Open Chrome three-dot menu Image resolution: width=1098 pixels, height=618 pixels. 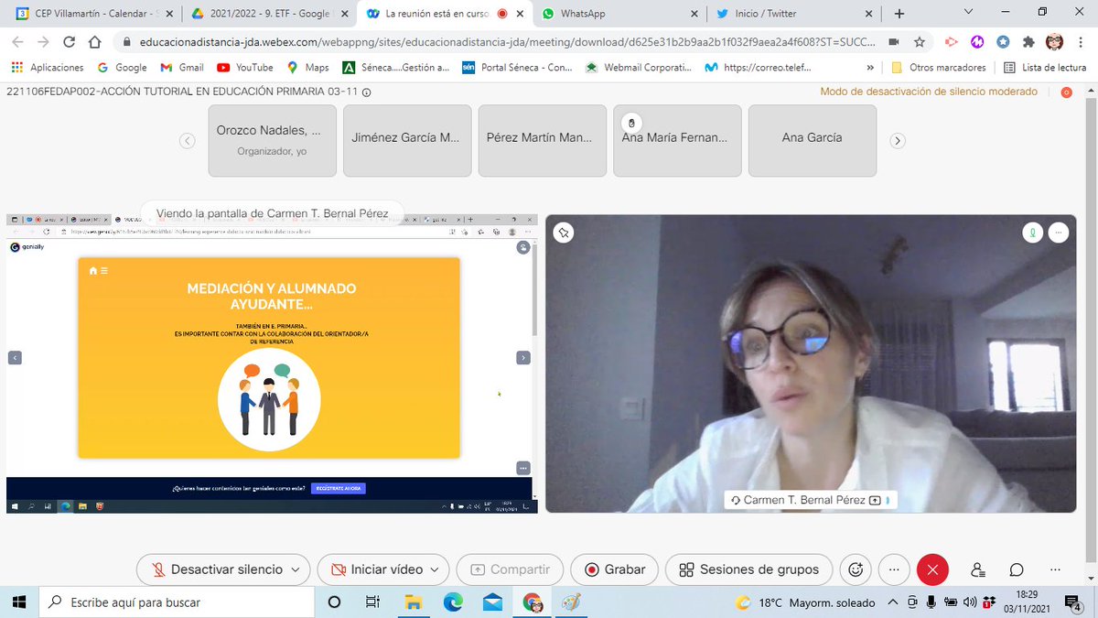click(x=1080, y=42)
